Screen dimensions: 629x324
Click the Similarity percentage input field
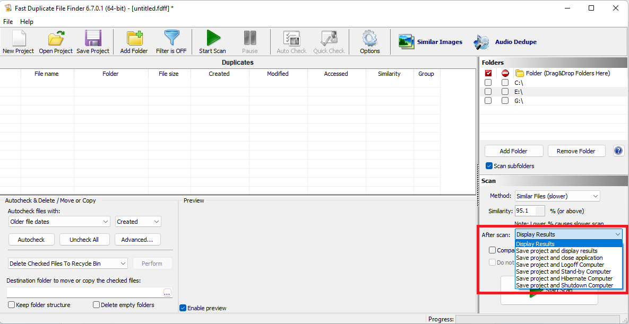[529, 211]
